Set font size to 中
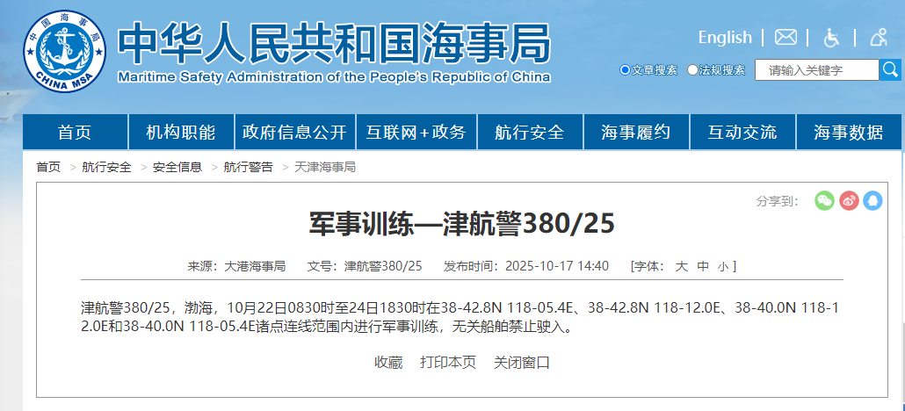Image resolution: width=905 pixels, height=411 pixels. tap(702, 266)
